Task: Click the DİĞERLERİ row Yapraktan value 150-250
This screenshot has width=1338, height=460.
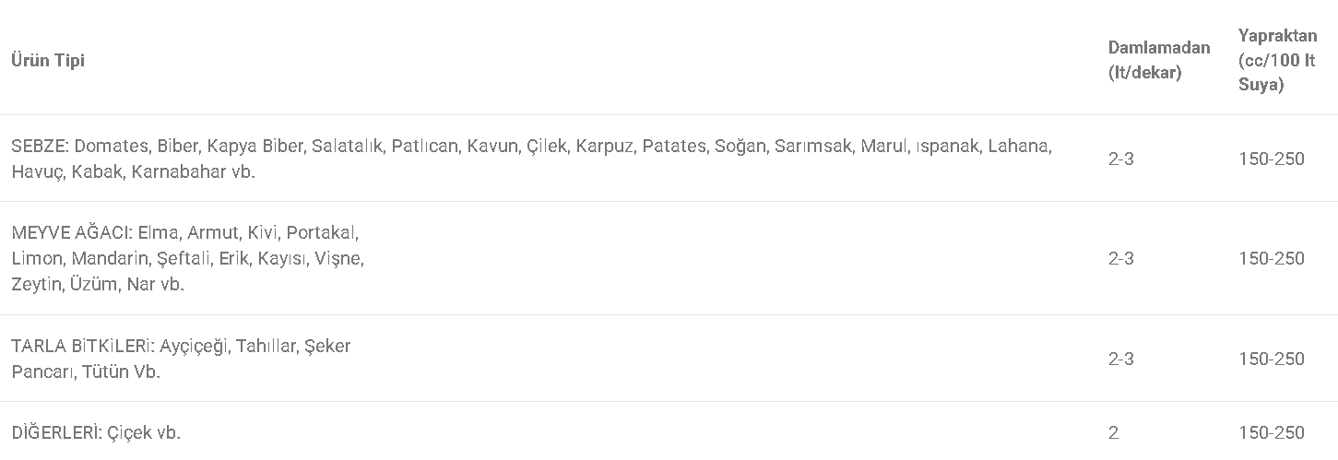Action: 1272,432
